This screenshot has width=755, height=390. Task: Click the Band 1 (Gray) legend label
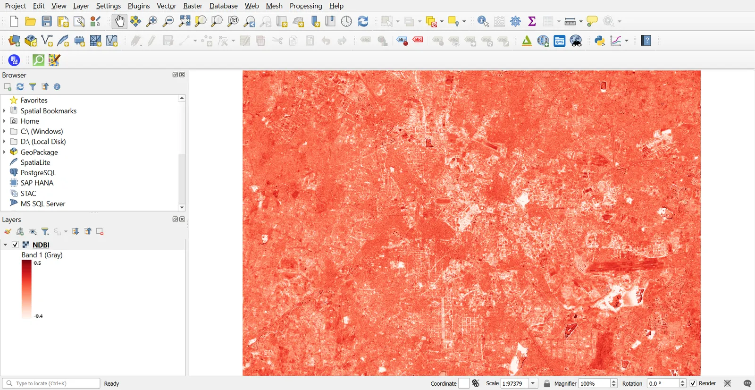click(x=42, y=255)
